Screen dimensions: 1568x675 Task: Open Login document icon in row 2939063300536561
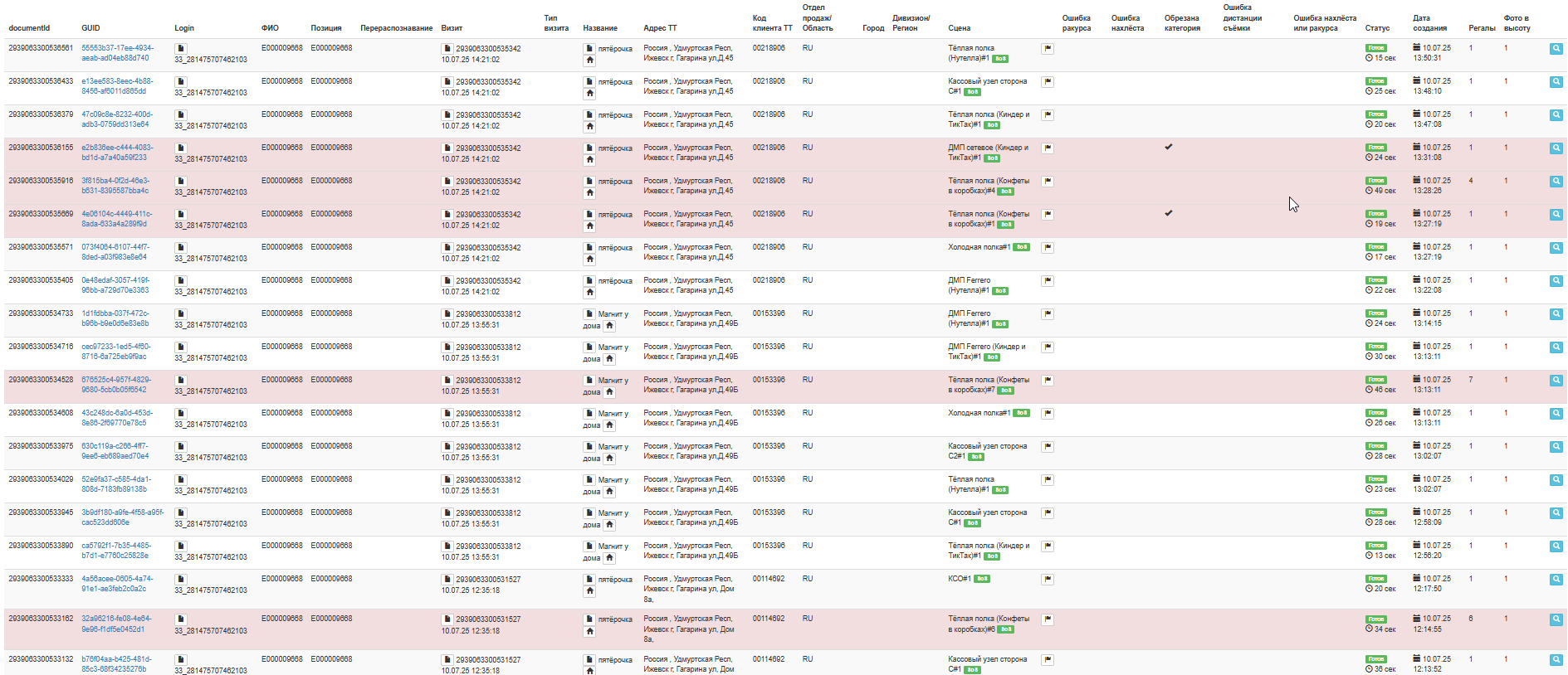pos(181,49)
